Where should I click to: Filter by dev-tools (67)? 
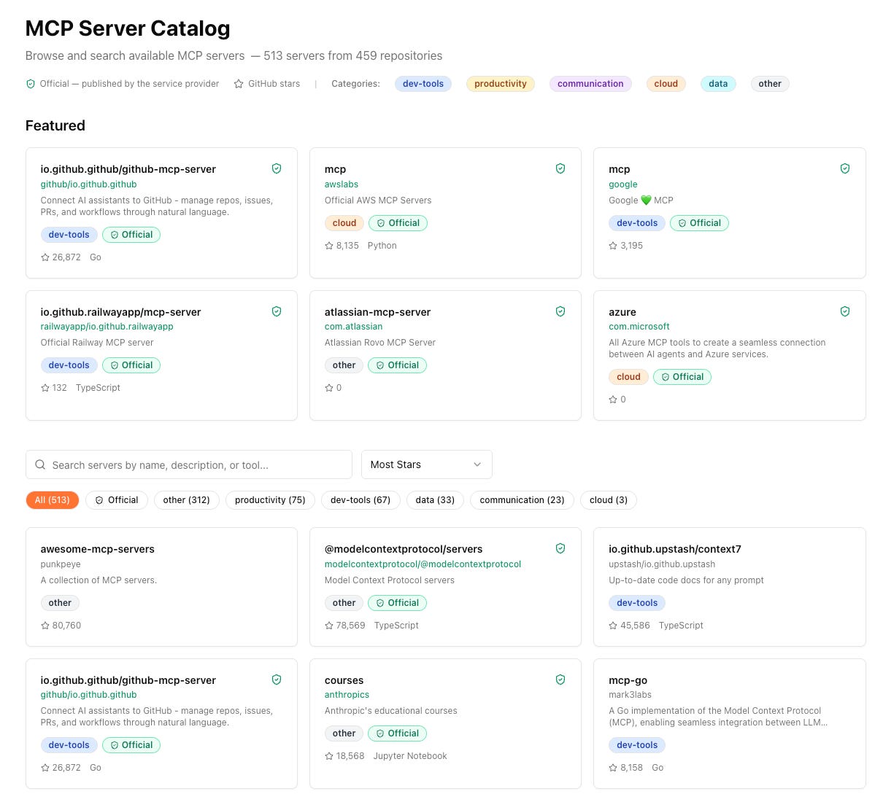(x=360, y=500)
